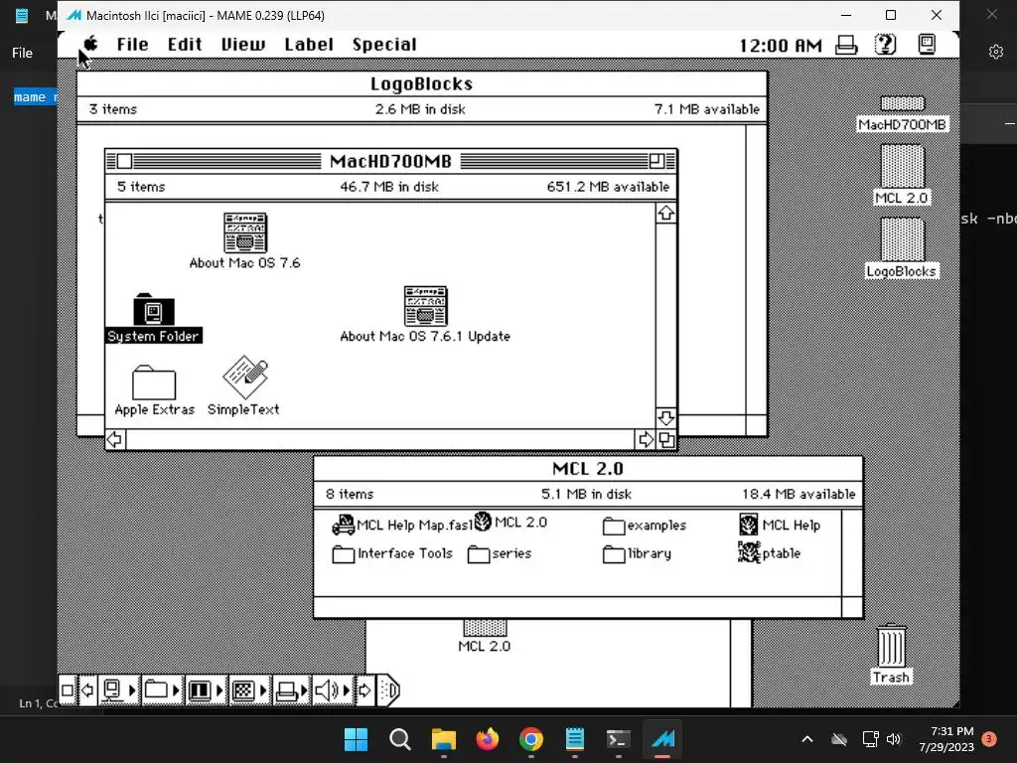Click the scroll down arrow in MacHD700MB
Image resolution: width=1017 pixels, height=763 pixels.
click(x=666, y=417)
